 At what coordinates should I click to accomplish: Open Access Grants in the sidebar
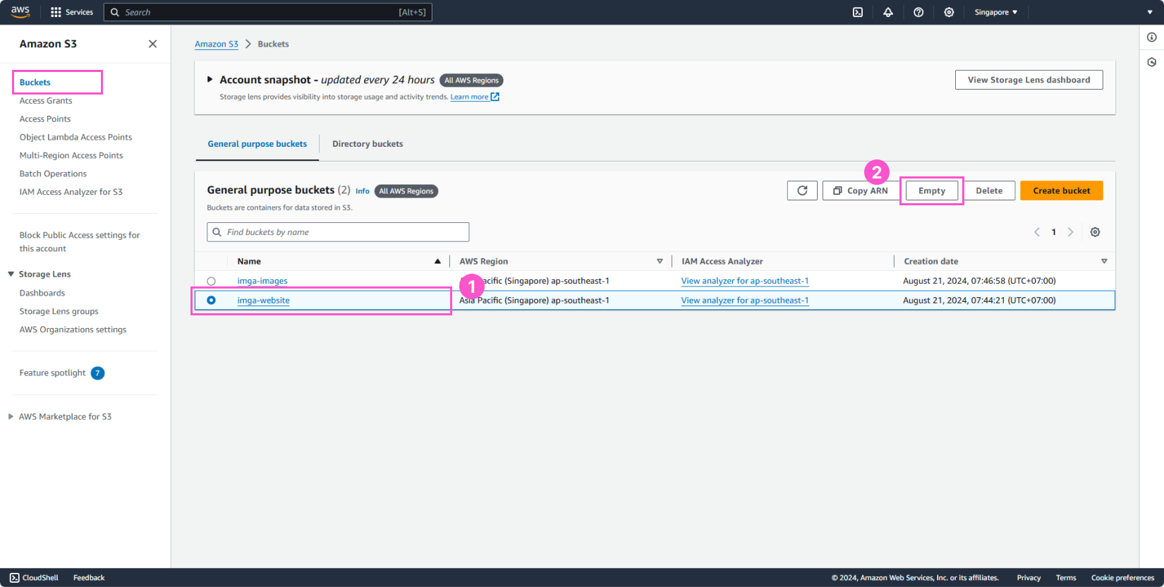(46, 100)
